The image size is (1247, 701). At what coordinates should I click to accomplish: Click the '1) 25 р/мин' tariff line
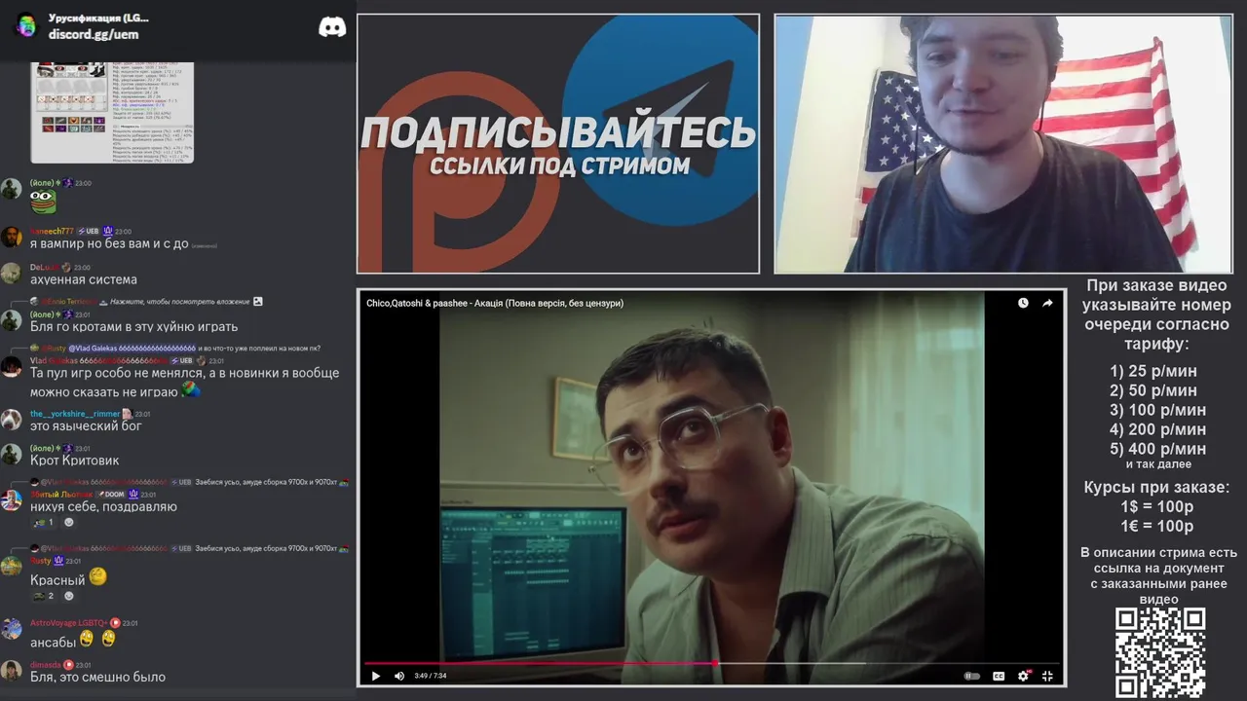click(1153, 371)
